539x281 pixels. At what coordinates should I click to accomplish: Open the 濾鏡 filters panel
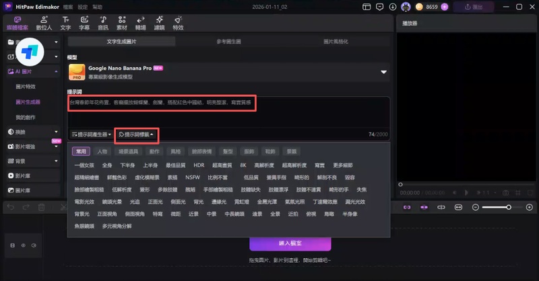[159, 23]
